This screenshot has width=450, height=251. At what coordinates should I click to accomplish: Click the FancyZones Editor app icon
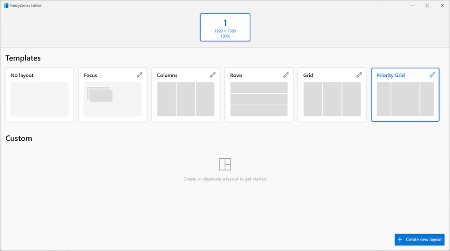click(x=6, y=5)
